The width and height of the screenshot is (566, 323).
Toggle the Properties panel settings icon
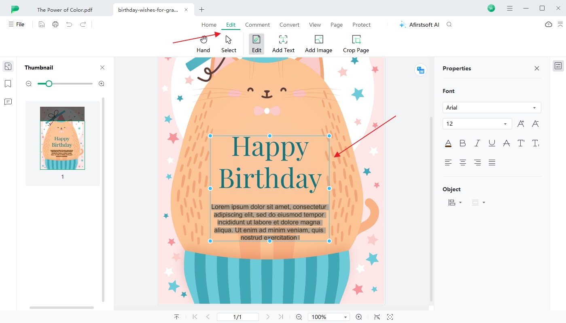click(x=558, y=66)
